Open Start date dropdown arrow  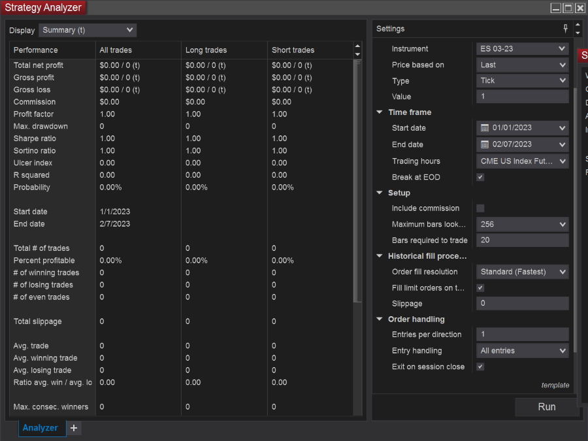(x=562, y=128)
